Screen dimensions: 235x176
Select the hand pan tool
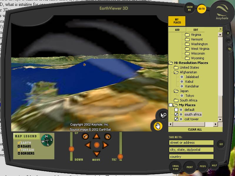click(x=158, y=126)
